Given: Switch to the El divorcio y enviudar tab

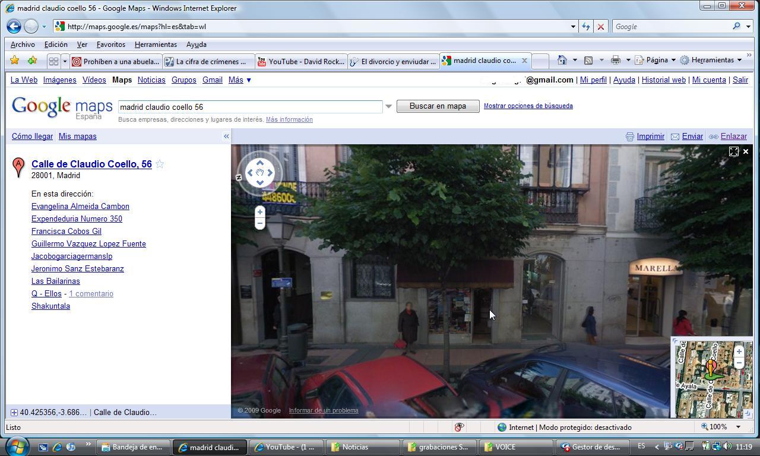Looking at the screenshot, I should (x=394, y=61).
